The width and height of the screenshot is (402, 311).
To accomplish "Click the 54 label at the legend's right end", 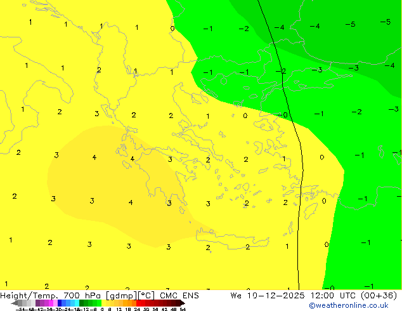I will (183, 309).
